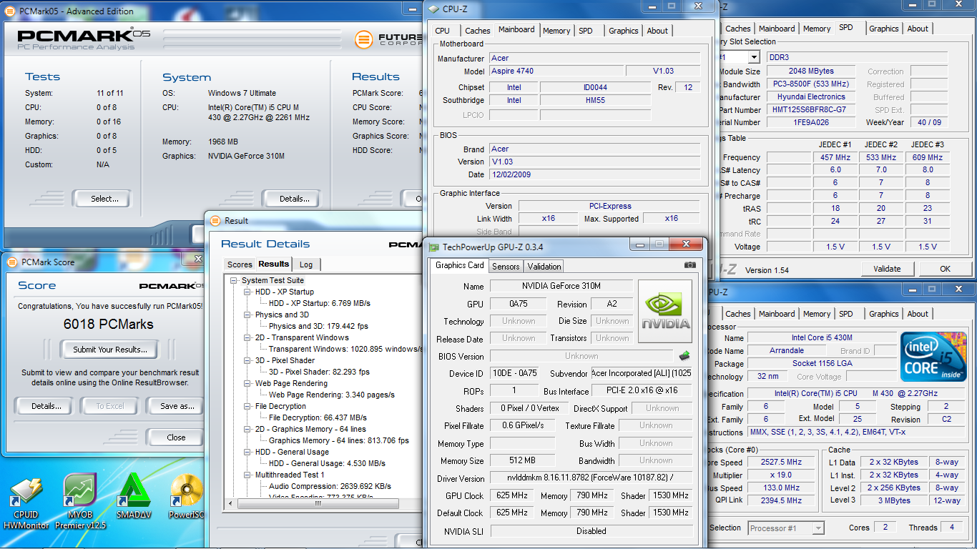Viewport: 977px width, 549px height.
Task: Click the CPU-Z Mainboard window title icon
Action: point(433,9)
